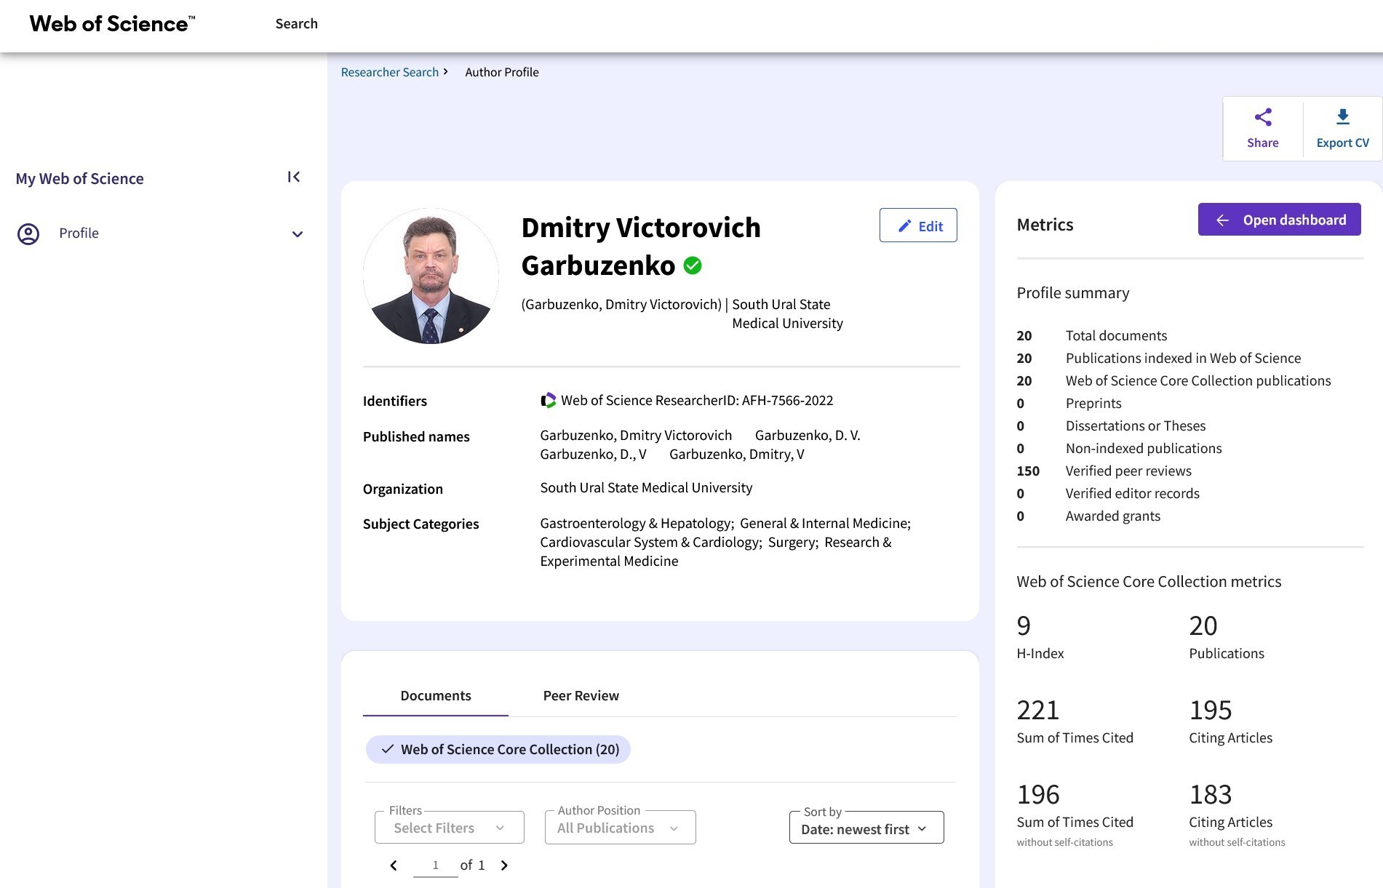The width and height of the screenshot is (1383, 888).
Task: Click the Researcher Search breadcrumb link
Action: [x=390, y=73]
